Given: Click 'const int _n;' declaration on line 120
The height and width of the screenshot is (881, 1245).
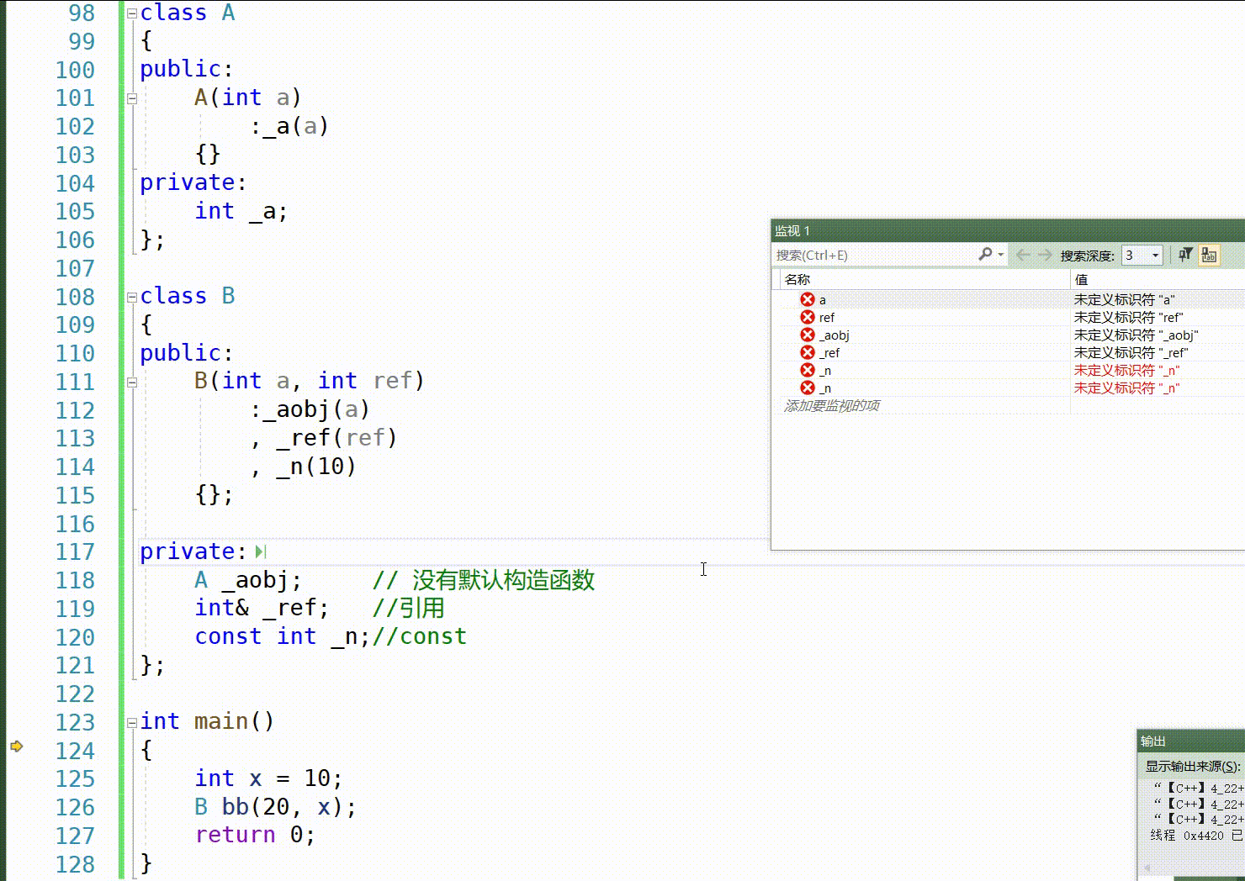Looking at the screenshot, I should point(283,637).
